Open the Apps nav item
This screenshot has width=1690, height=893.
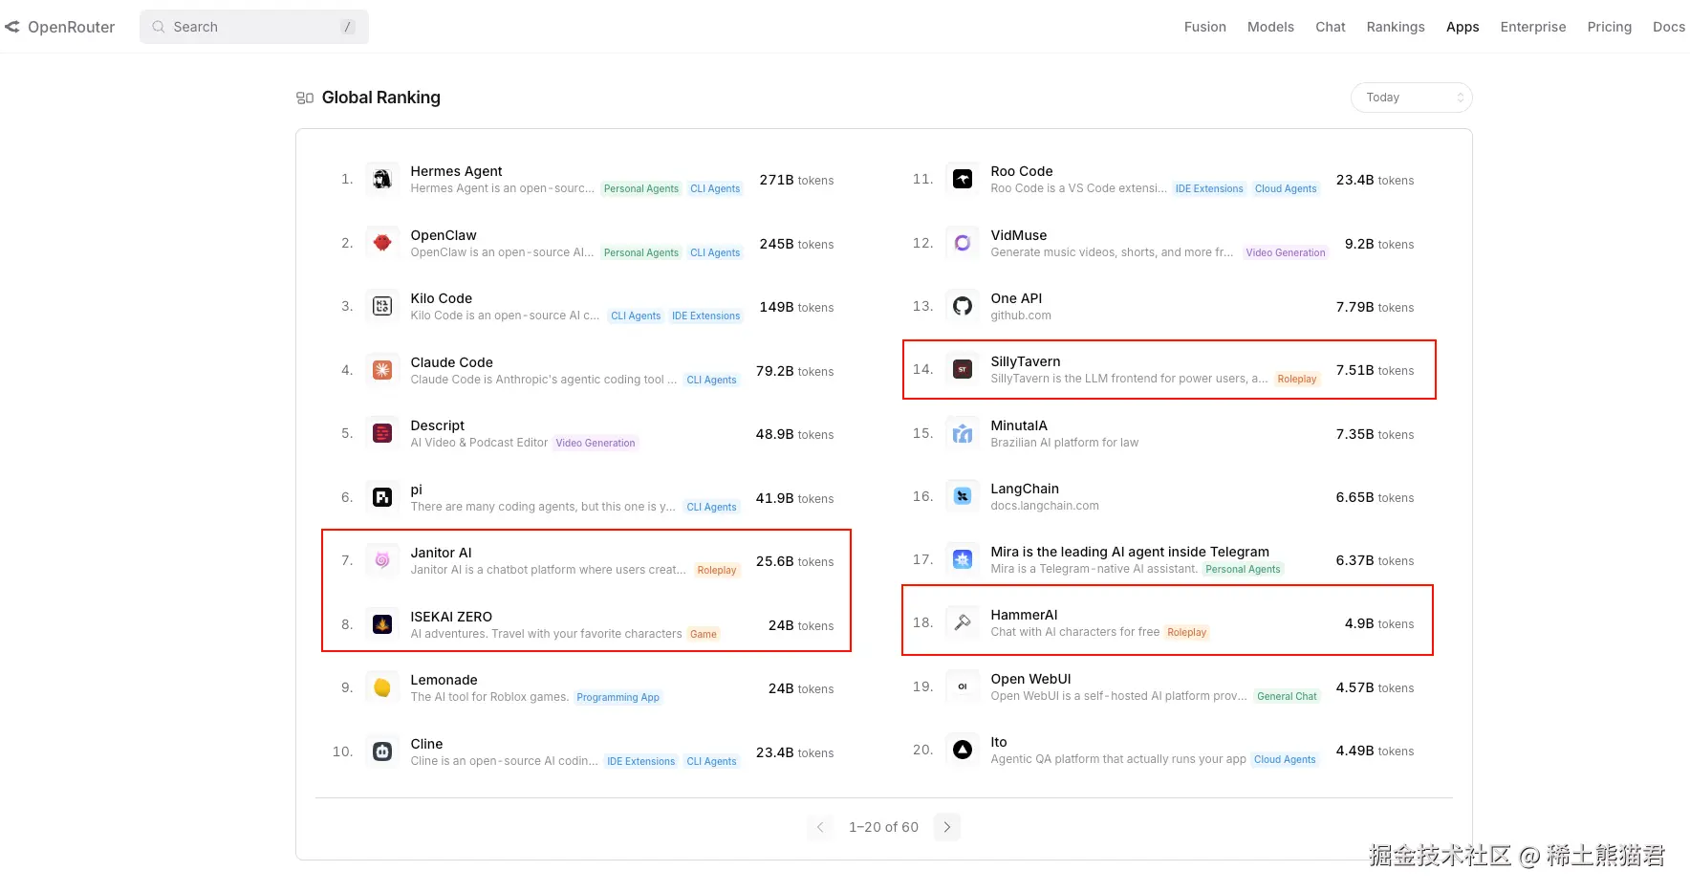pos(1462,27)
